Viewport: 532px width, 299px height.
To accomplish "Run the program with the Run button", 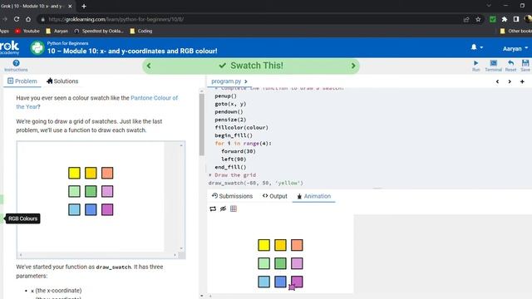I will coord(475,66).
